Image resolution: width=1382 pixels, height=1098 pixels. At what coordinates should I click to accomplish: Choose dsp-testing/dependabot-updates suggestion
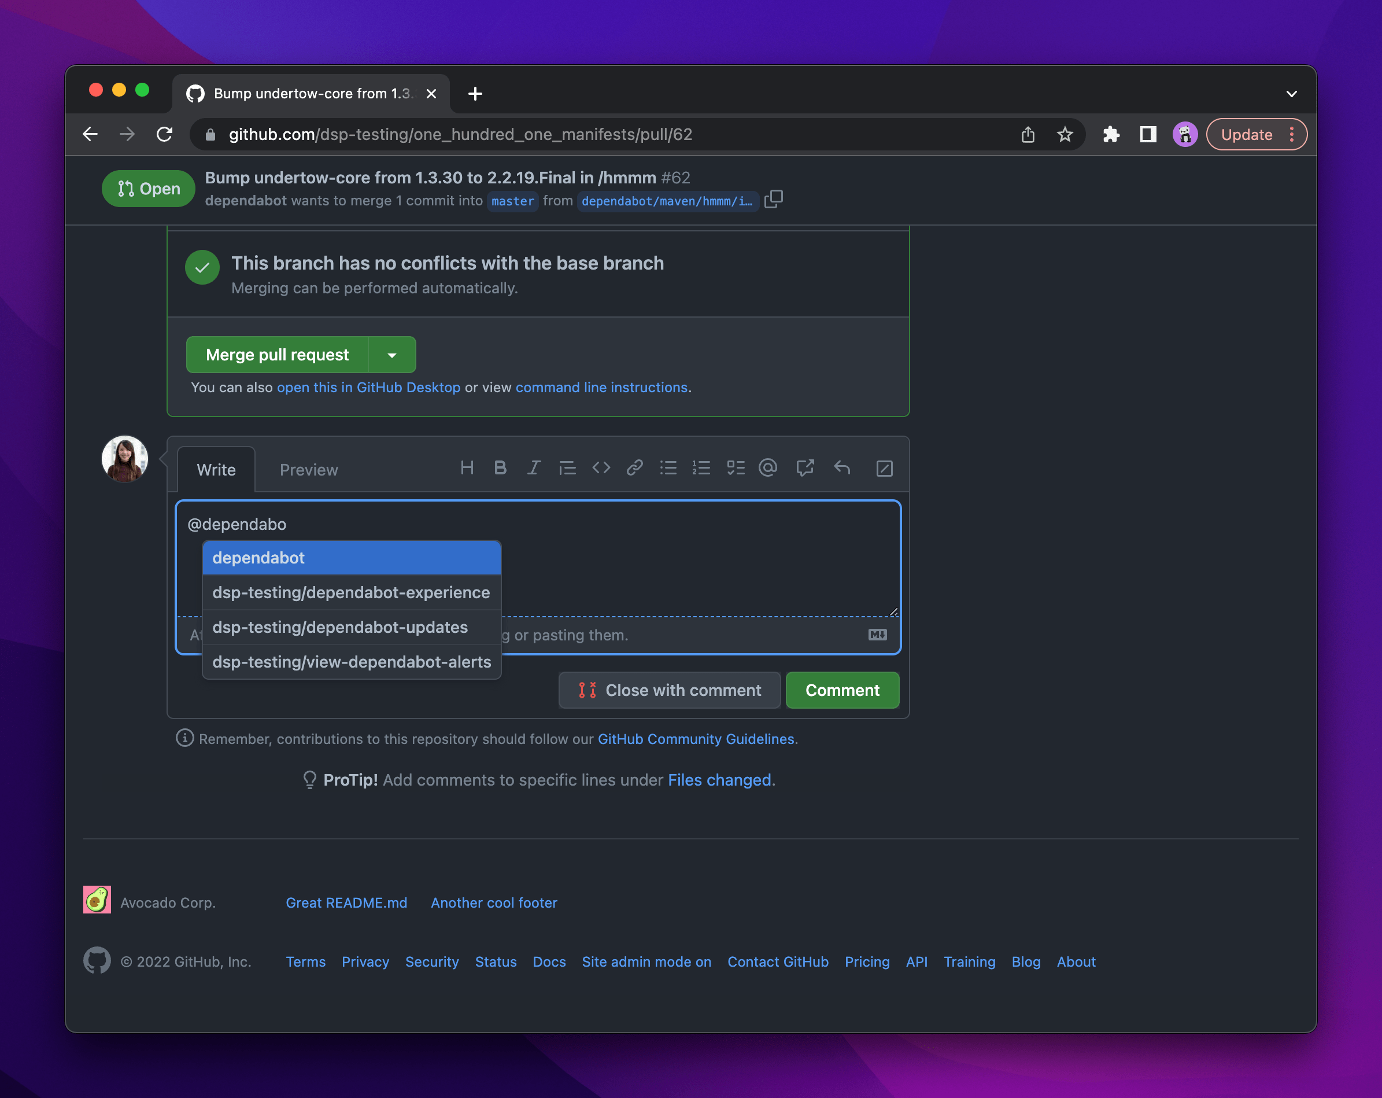[x=352, y=627]
